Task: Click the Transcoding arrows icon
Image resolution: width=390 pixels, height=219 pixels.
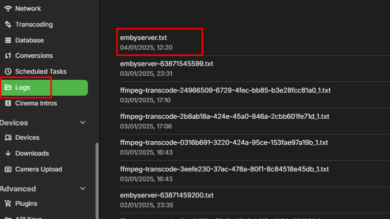Action: click(8, 25)
